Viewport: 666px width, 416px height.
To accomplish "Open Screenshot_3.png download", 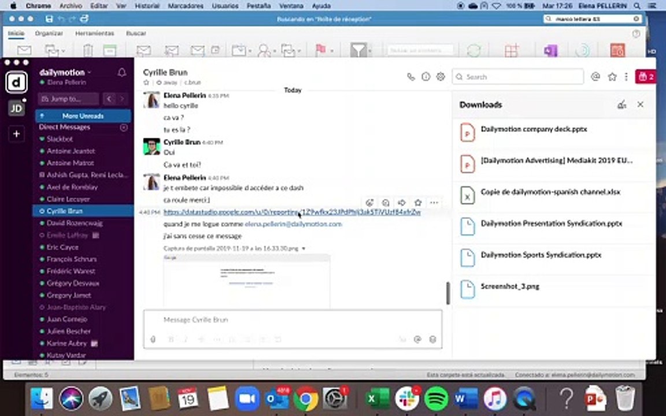I will pyautogui.click(x=553, y=289).
